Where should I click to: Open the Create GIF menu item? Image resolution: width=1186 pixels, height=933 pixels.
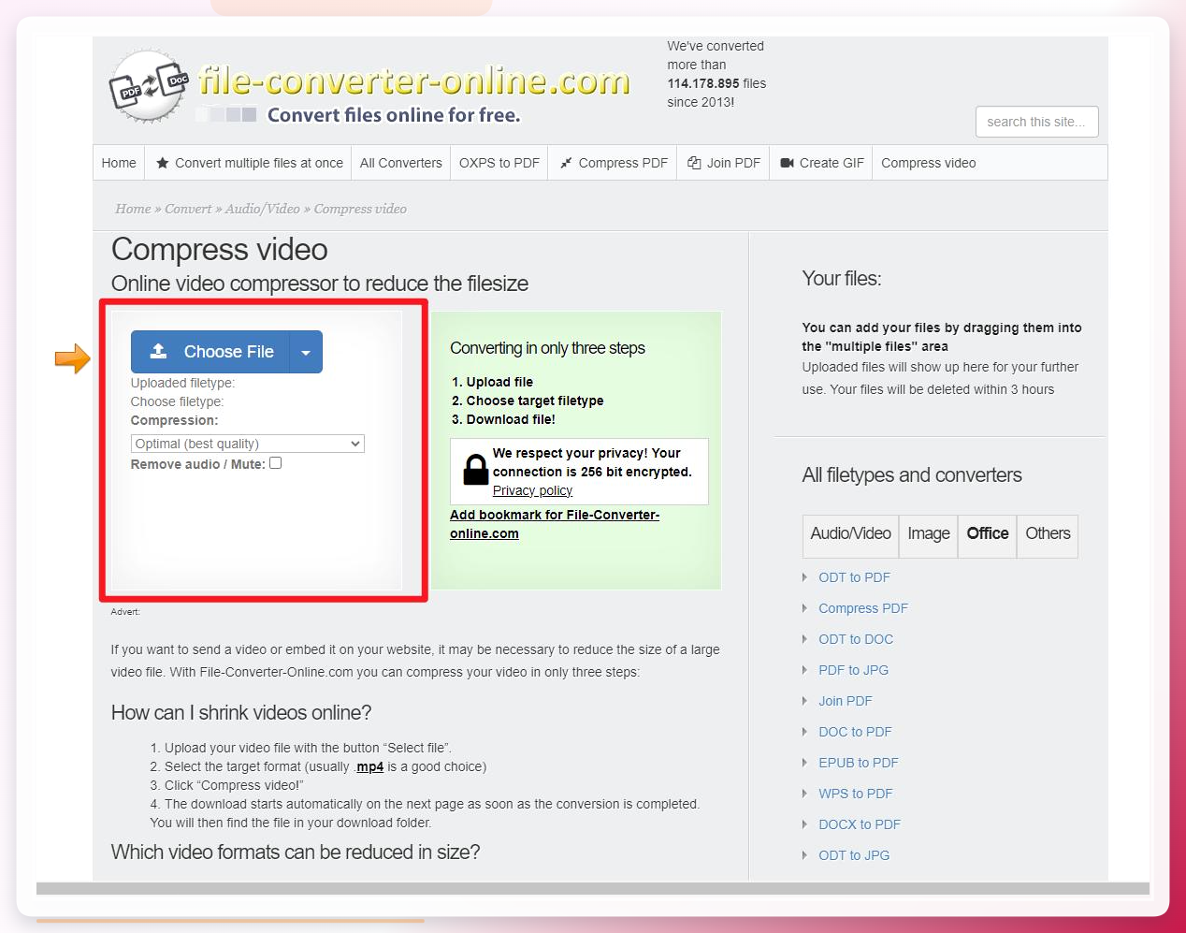tap(822, 163)
